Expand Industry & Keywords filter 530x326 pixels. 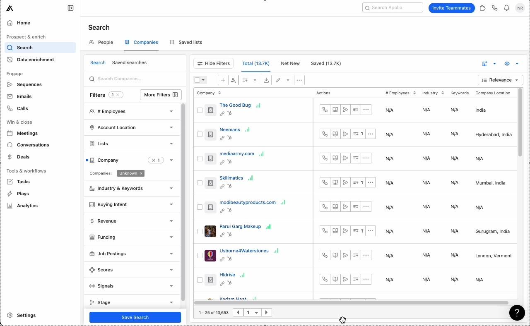tap(132, 188)
